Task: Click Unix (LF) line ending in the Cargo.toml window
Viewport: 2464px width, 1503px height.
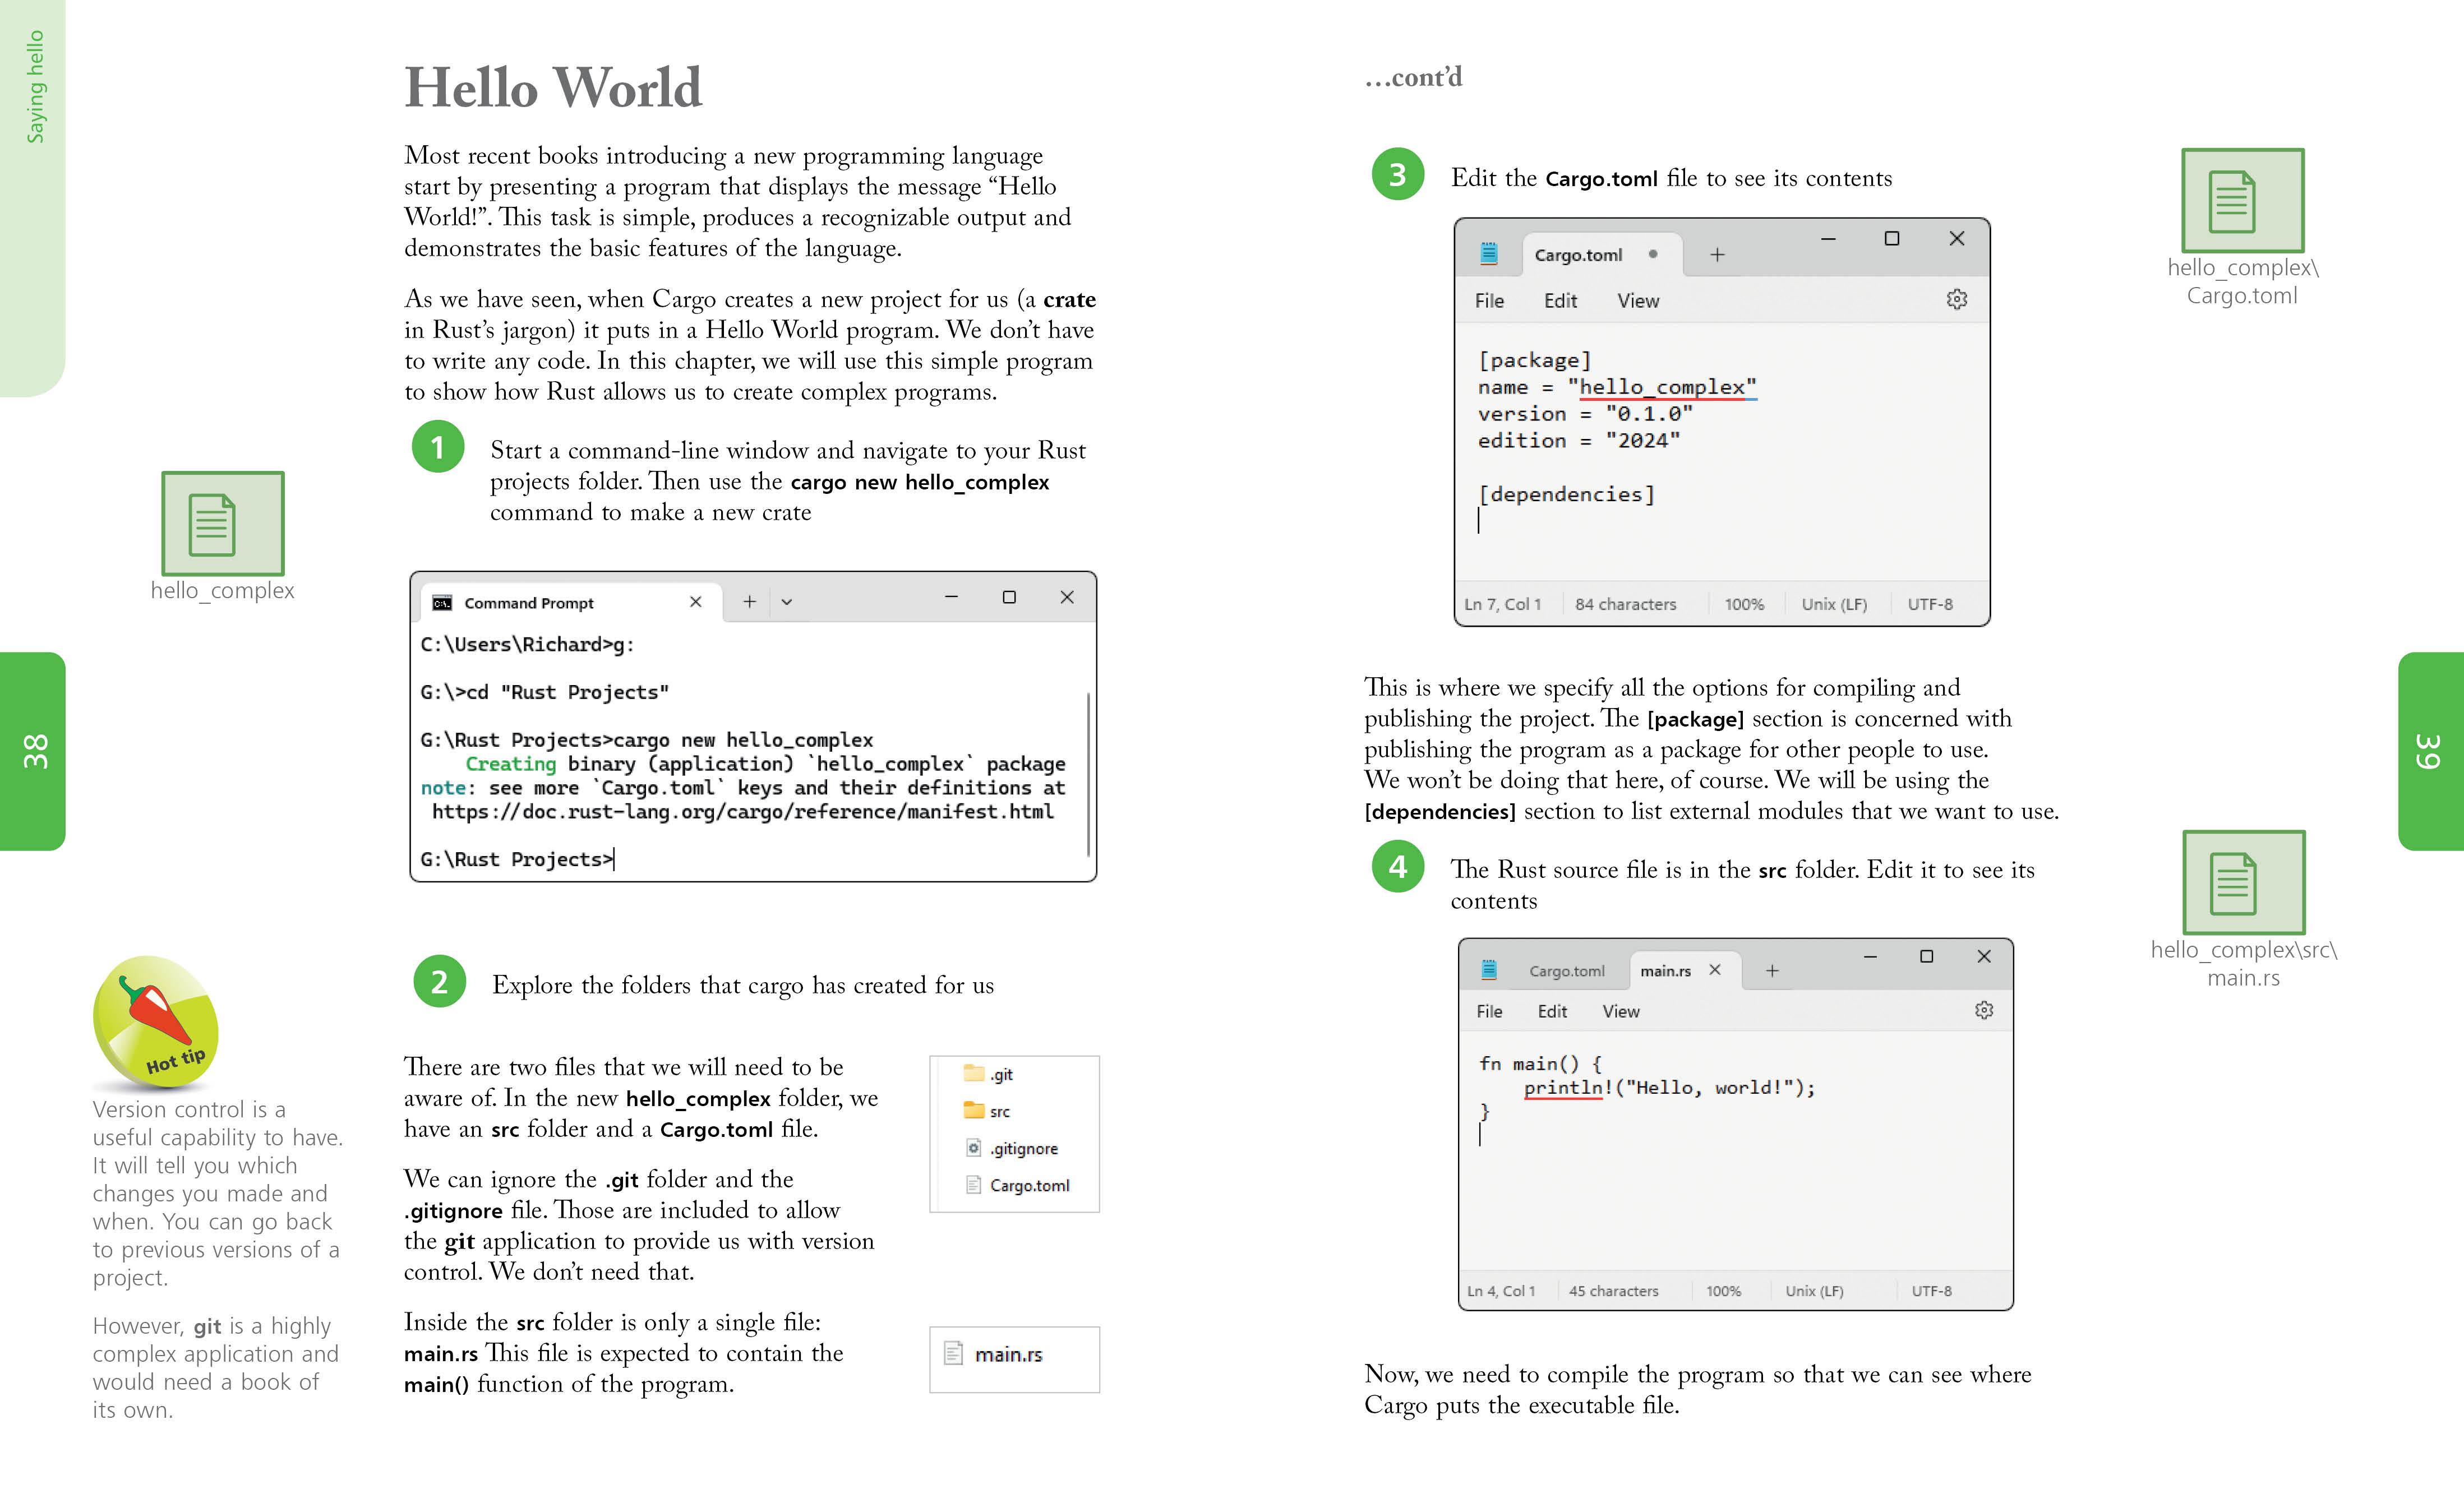Action: tap(1834, 604)
